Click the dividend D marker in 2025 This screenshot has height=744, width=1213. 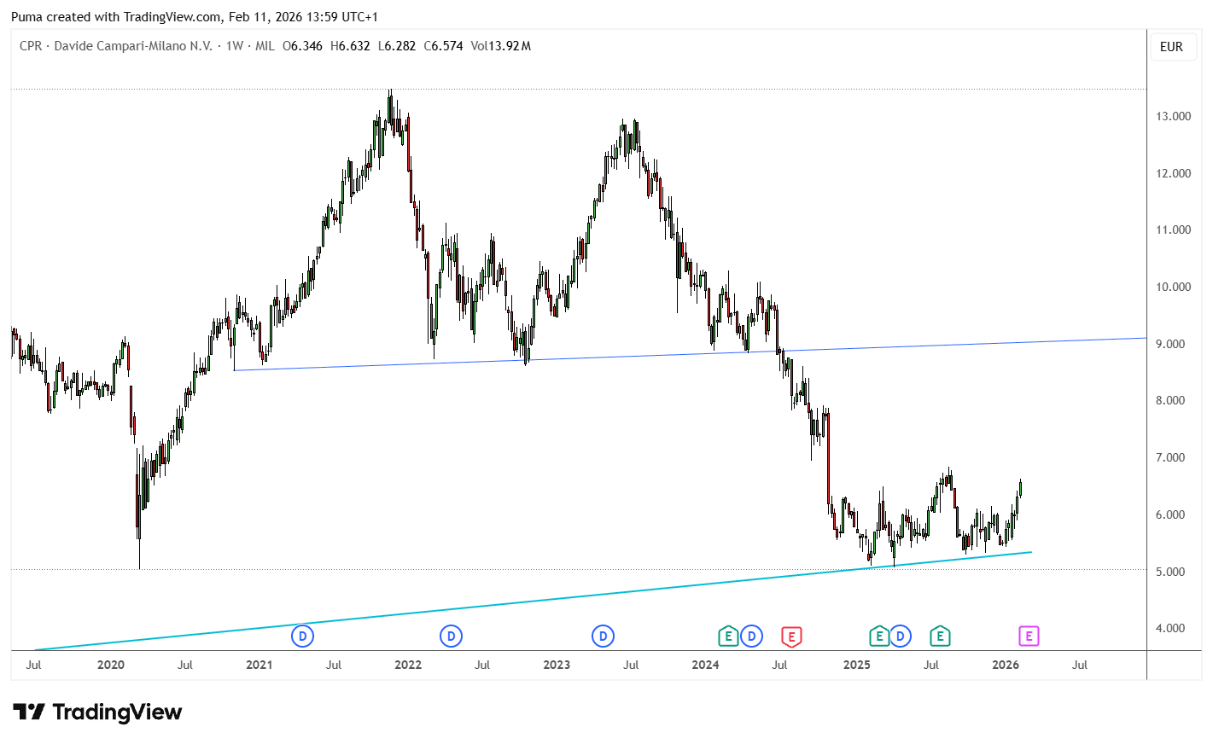900,636
